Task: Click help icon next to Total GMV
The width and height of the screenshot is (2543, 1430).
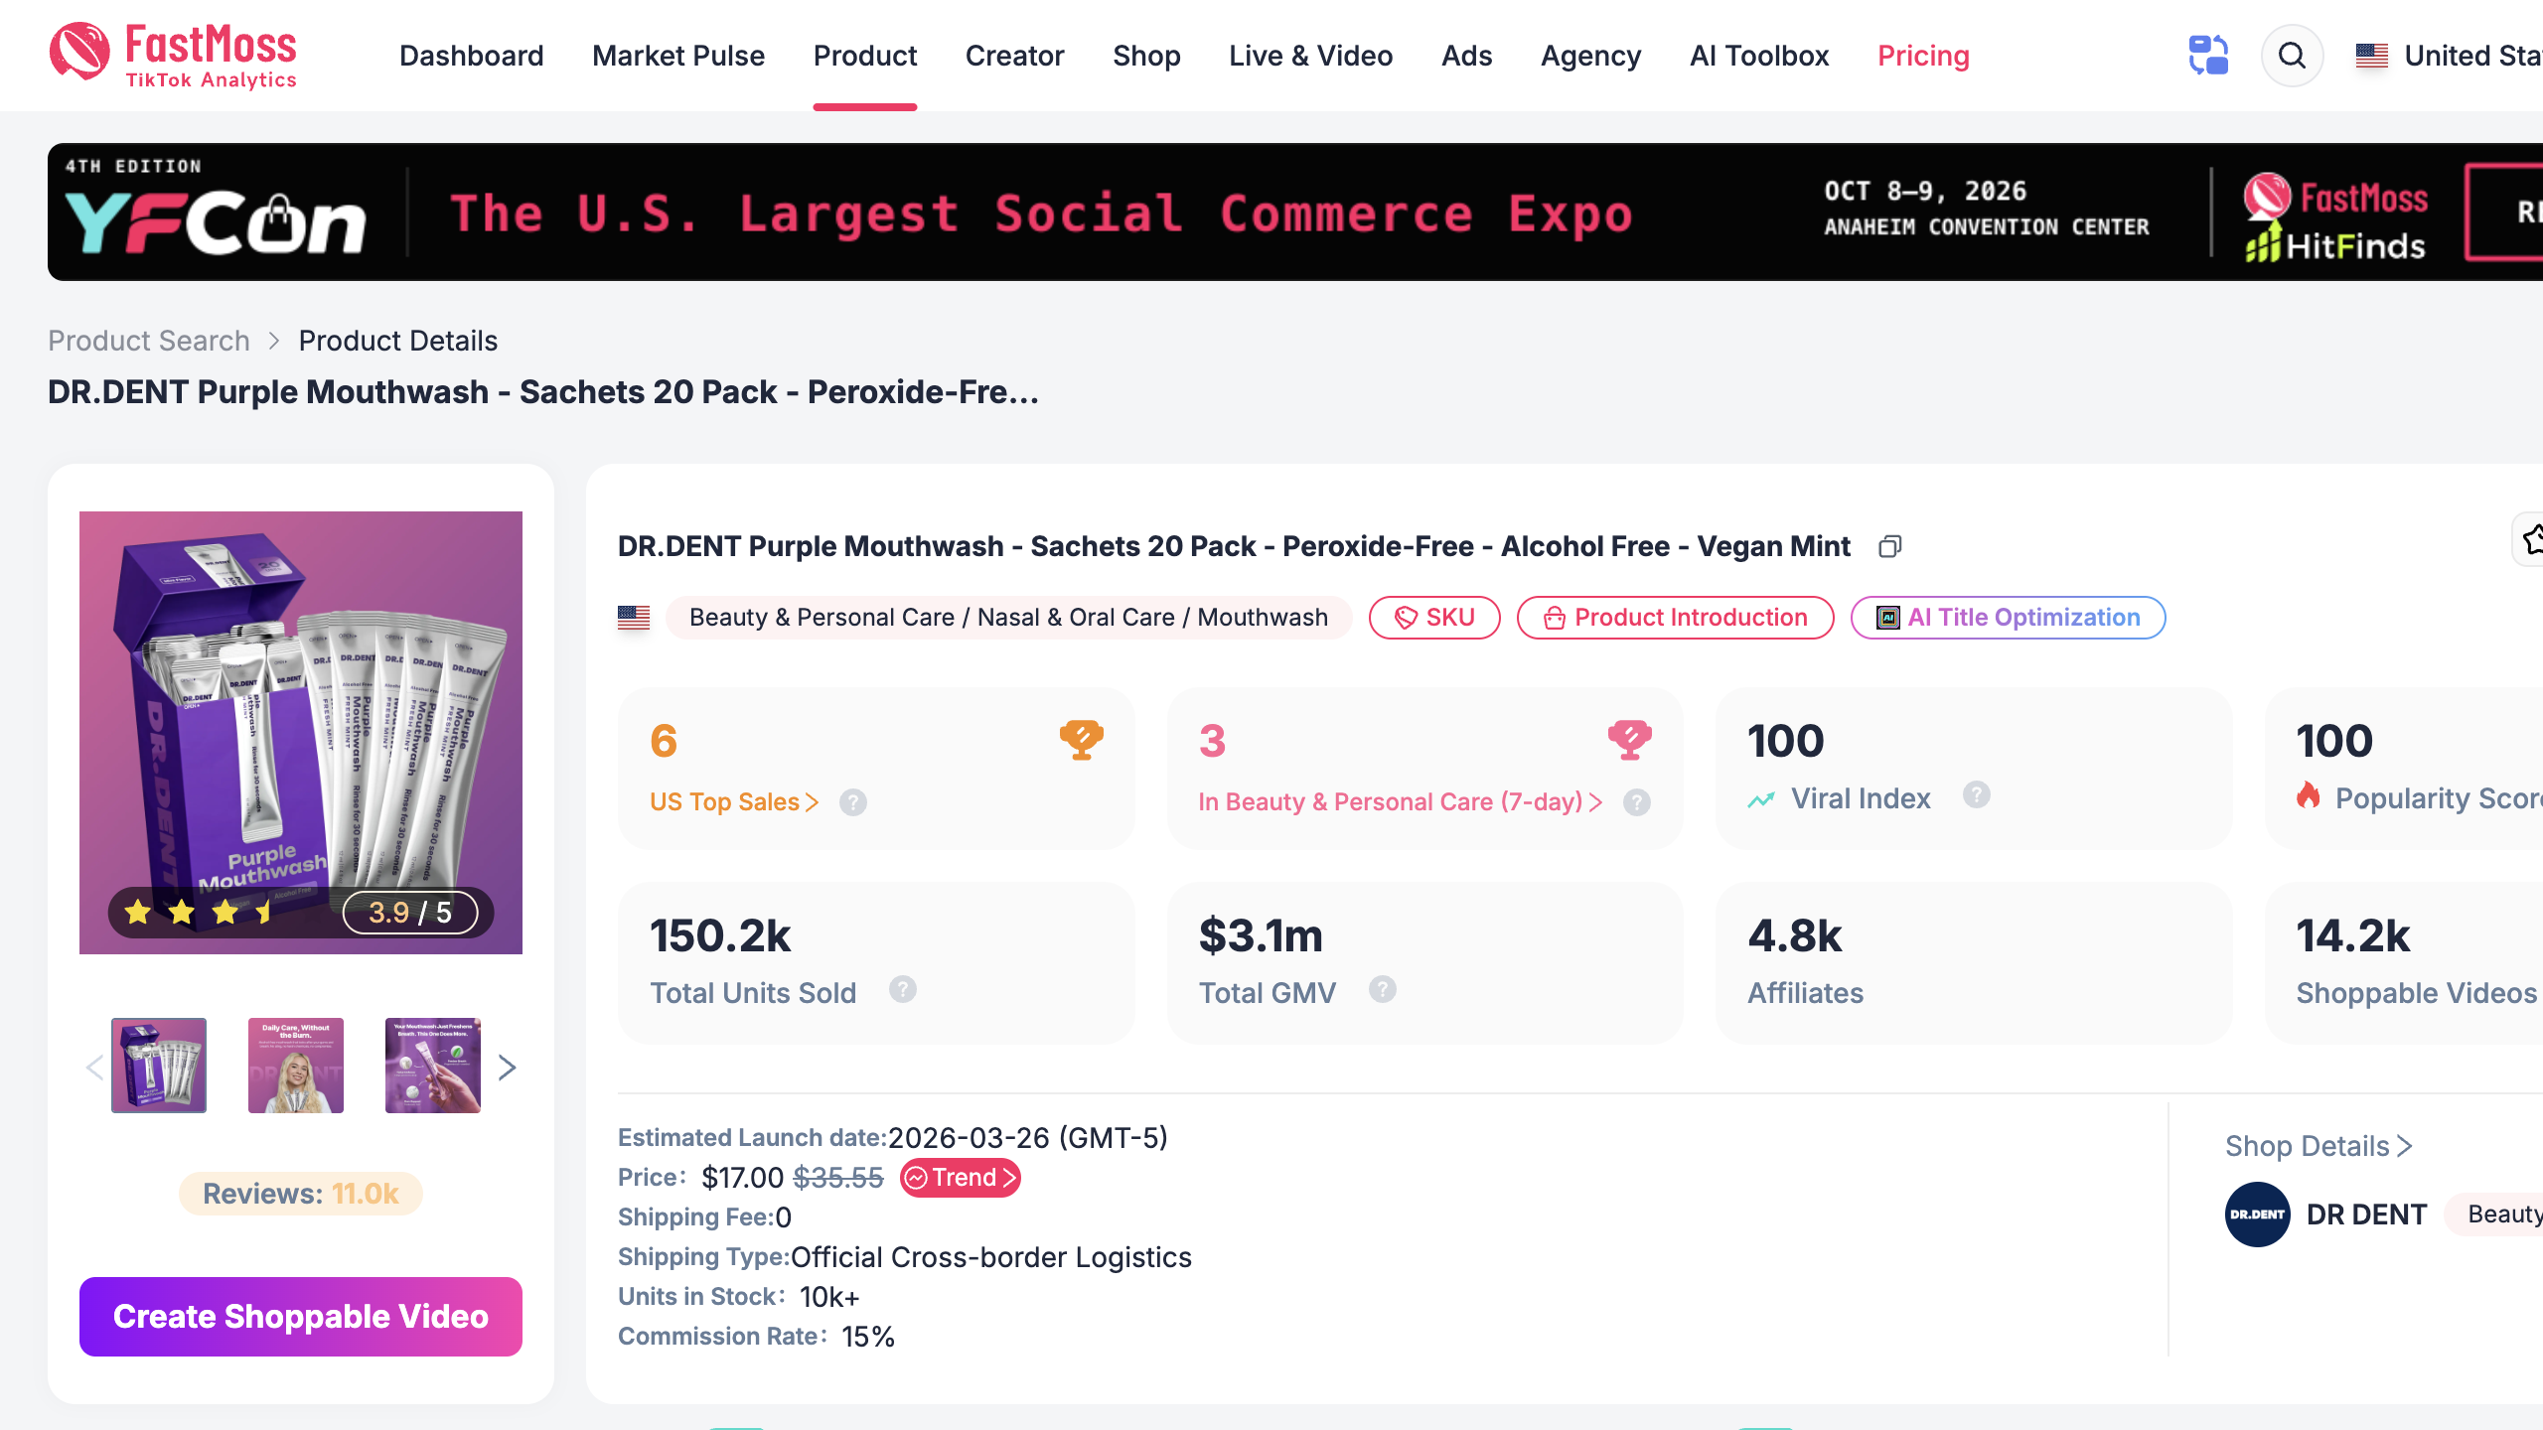Action: click(1382, 989)
